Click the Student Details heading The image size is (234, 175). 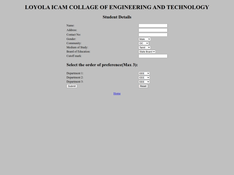(x=117, y=17)
